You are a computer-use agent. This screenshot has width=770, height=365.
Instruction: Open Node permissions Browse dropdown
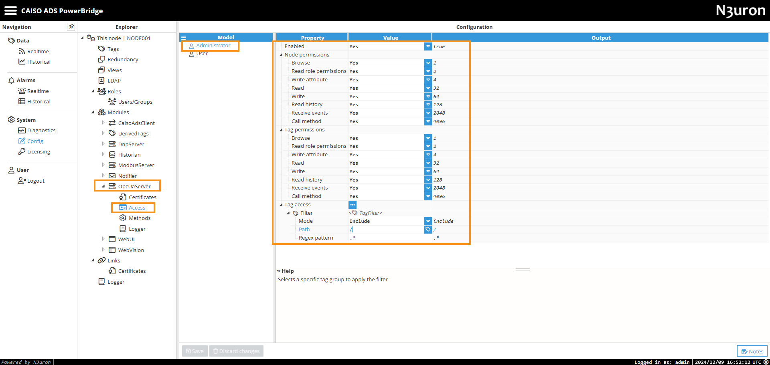(x=428, y=63)
